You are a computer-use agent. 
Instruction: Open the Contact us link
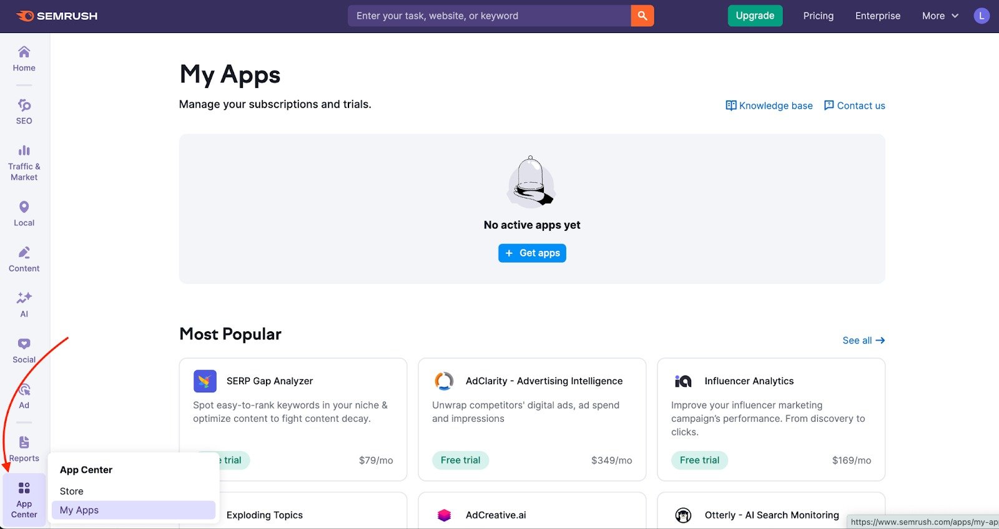coord(854,105)
